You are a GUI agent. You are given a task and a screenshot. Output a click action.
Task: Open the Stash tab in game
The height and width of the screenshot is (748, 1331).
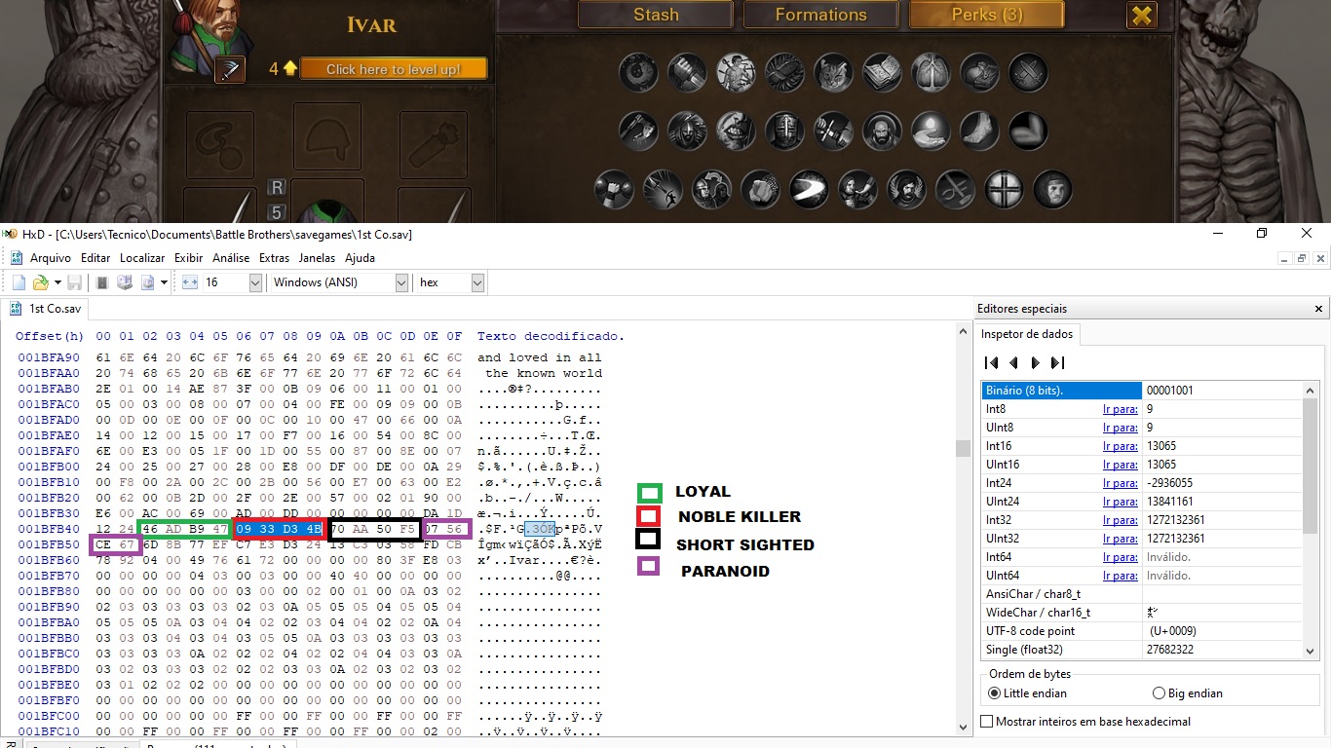[656, 15]
